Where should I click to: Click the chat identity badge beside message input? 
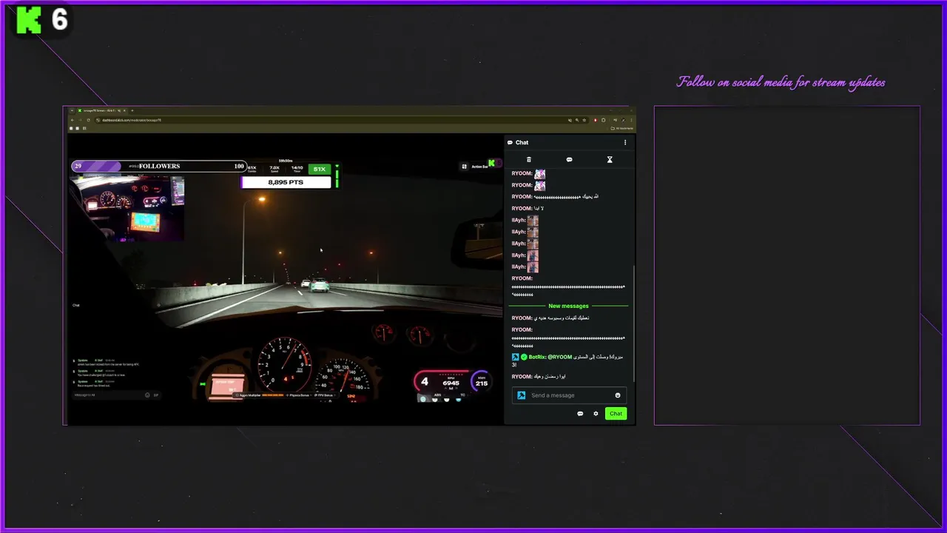pos(521,395)
